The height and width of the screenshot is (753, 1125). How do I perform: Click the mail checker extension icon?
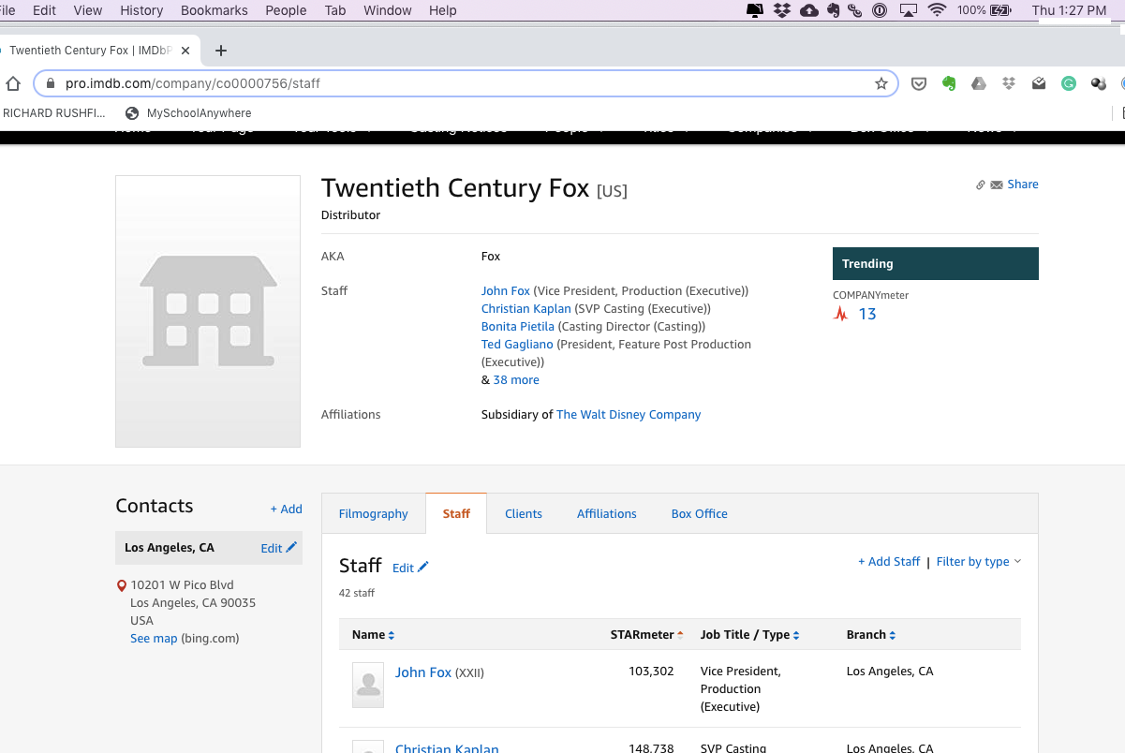1039,83
